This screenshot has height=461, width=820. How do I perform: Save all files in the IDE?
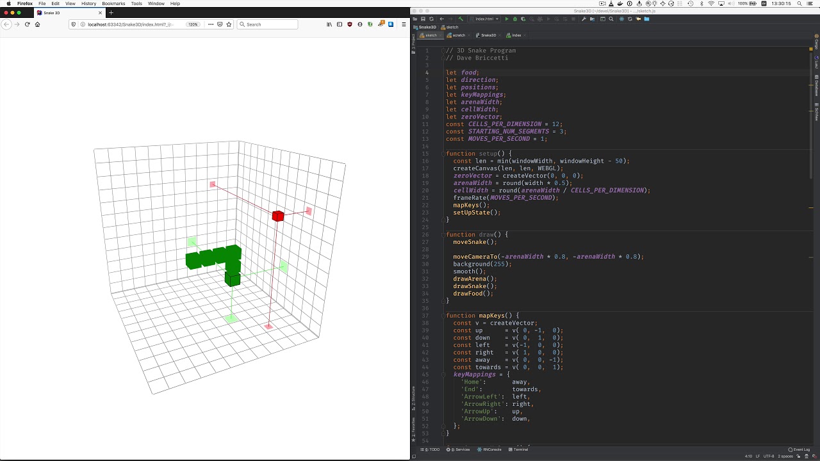[x=423, y=19]
